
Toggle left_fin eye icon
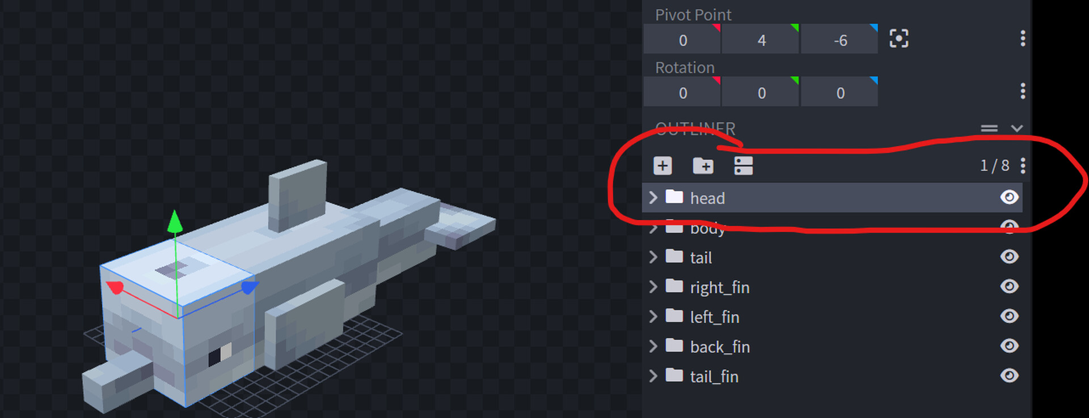pyautogui.click(x=1009, y=316)
